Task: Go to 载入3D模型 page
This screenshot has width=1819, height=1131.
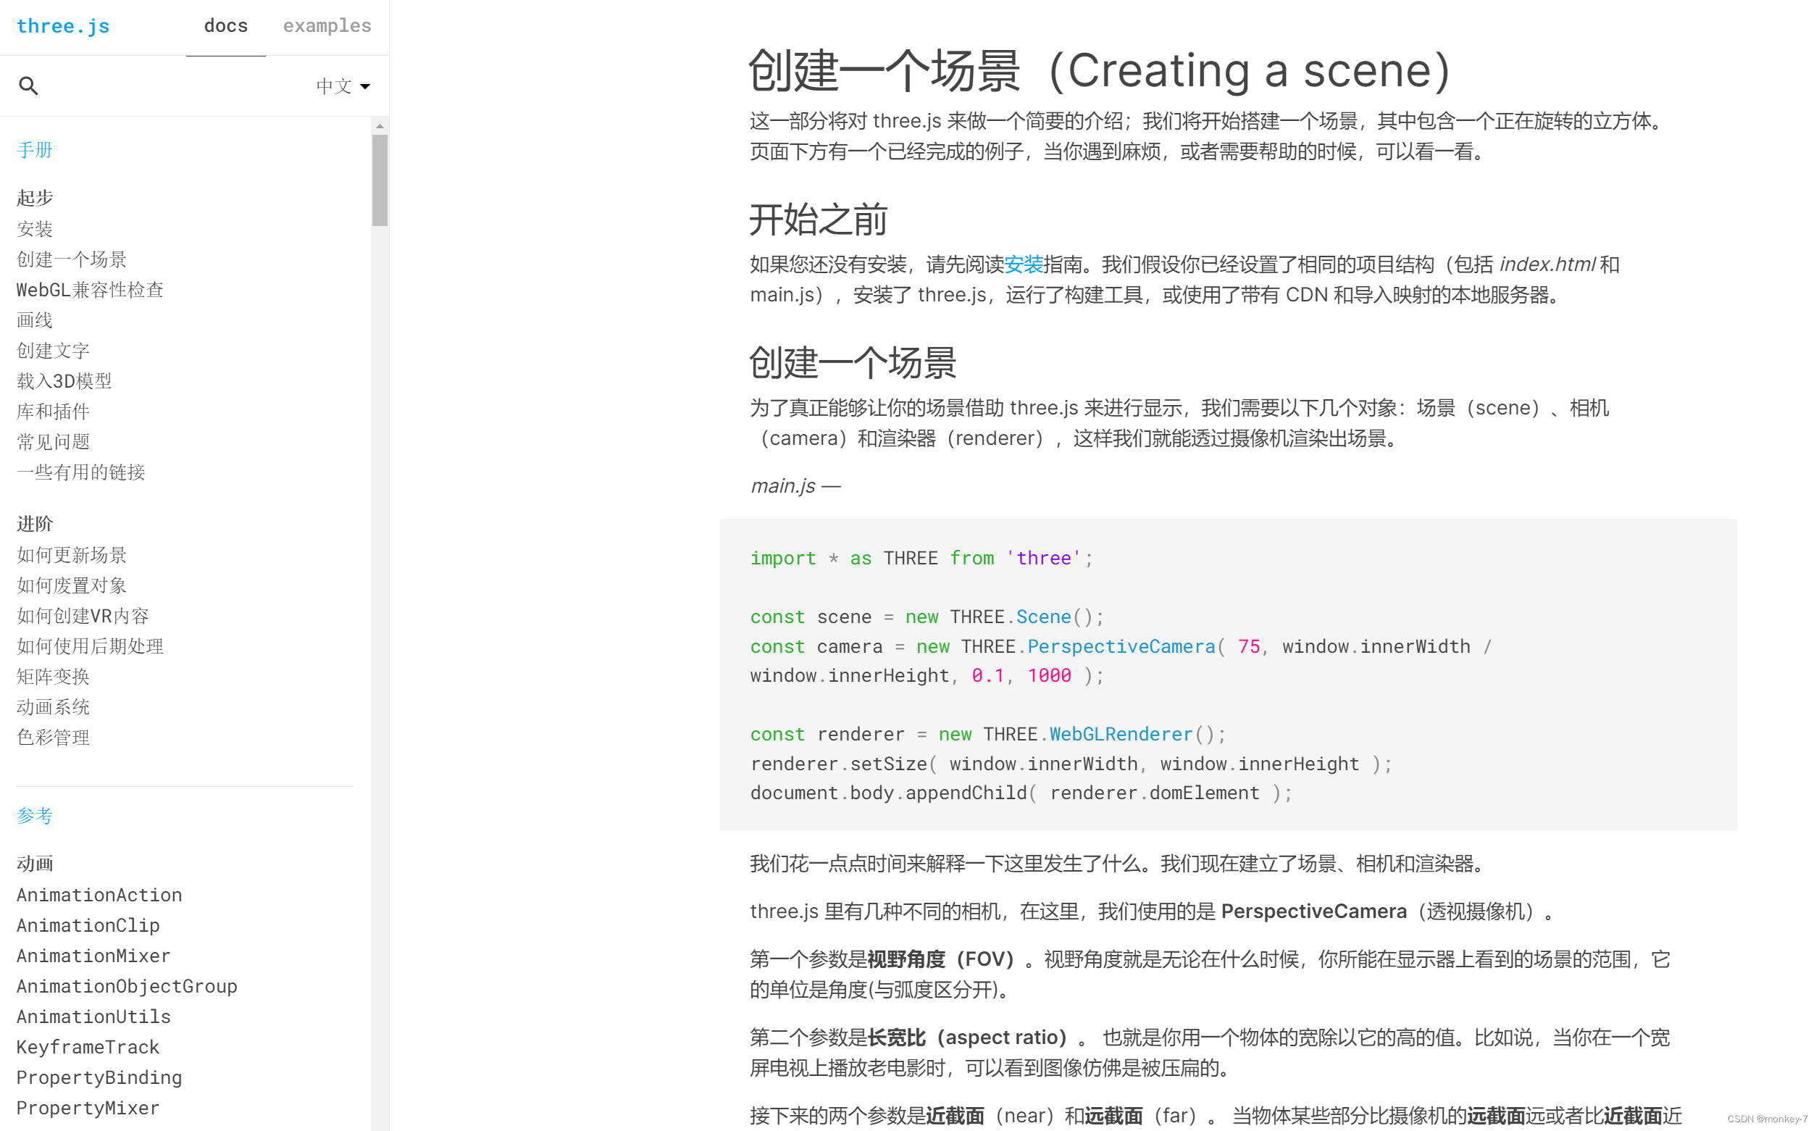Action: (64, 382)
